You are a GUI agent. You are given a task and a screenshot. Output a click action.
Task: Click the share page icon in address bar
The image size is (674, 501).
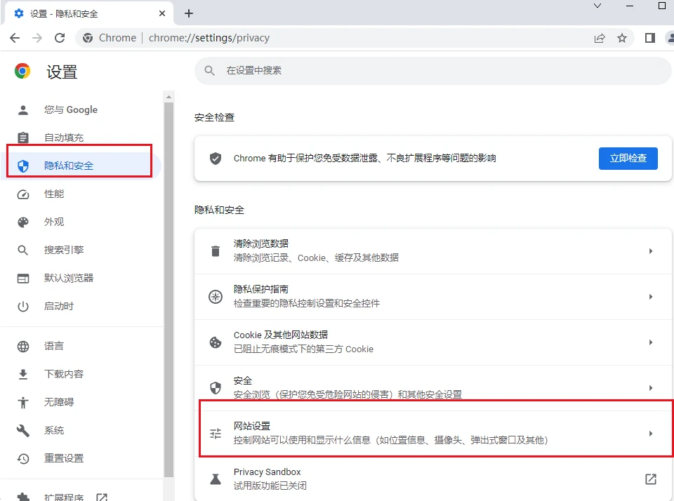(600, 38)
